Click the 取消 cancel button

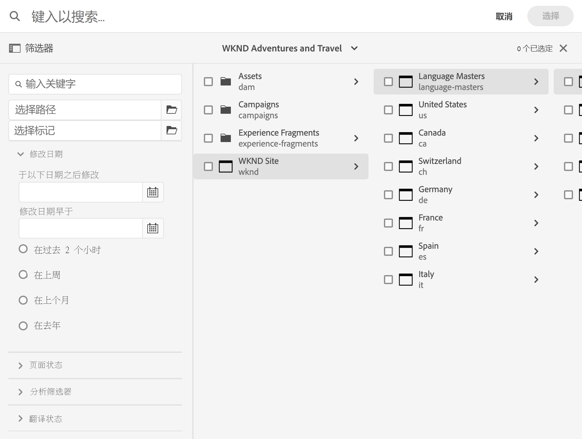(504, 16)
